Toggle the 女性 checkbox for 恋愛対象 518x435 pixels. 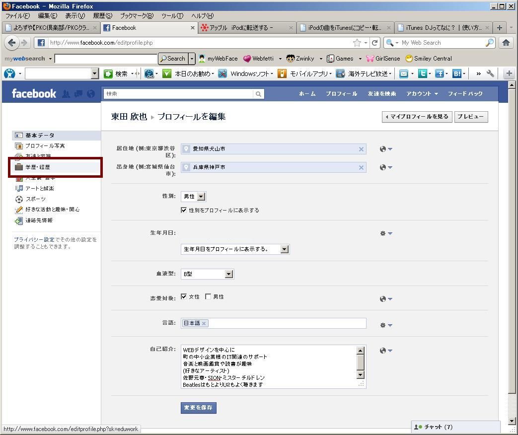click(x=184, y=296)
